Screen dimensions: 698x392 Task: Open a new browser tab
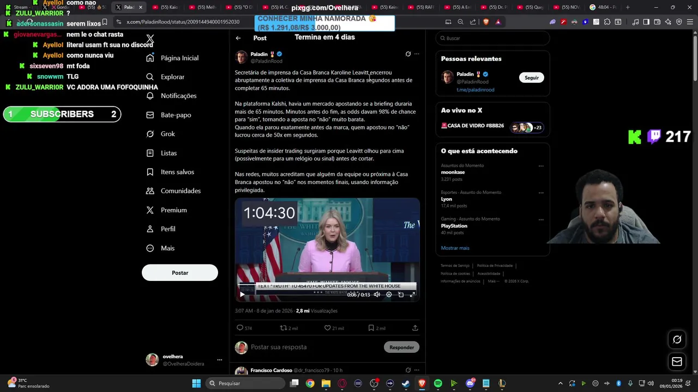[628, 7]
